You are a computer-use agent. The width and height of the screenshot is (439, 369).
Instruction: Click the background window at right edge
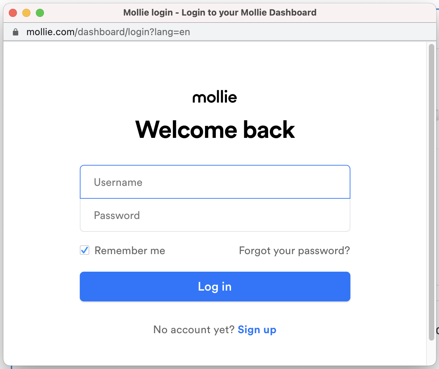click(438, 203)
